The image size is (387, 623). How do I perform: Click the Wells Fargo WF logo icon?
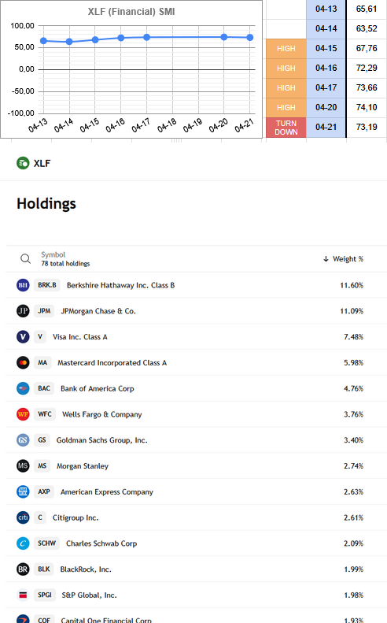click(x=23, y=414)
